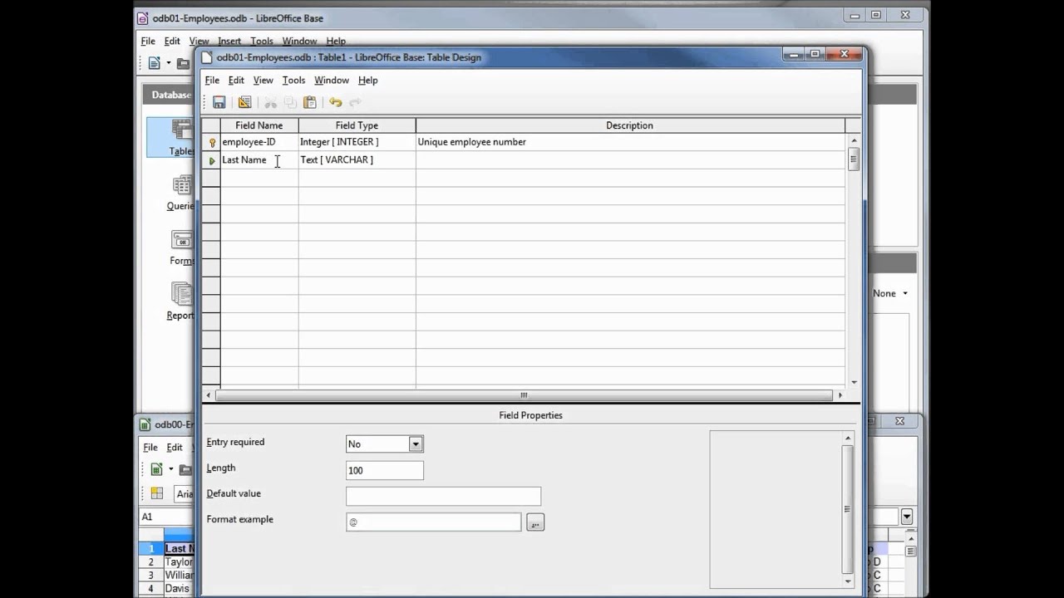Open View menu in Table Design window
The image size is (1064, 598).
tap(263, 81)
